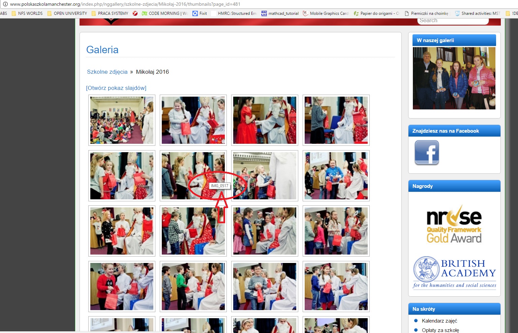Open the Fixit bookmark
The width and height of the screenshot is (518, 333).
tap(200, 13)
